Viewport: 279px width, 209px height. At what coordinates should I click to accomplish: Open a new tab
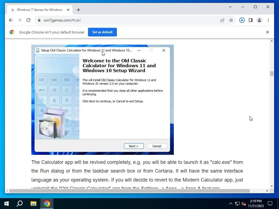tap(78, 10)
